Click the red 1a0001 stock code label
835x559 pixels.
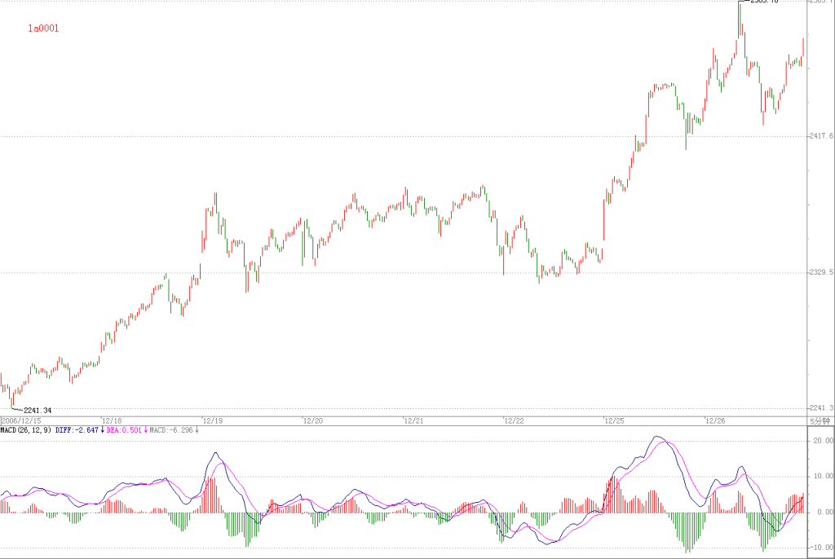click(43, 29)
